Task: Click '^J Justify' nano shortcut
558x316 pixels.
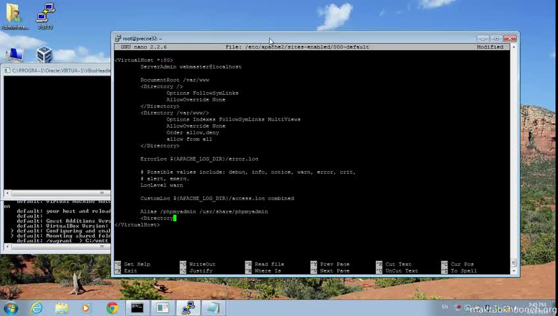Action: pyautogui.click(x=196, y=271)
